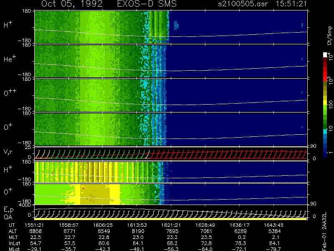Viewport: 334px width, 251px height.
Task: Select InLat value 64.1
Action: (138, 243)
